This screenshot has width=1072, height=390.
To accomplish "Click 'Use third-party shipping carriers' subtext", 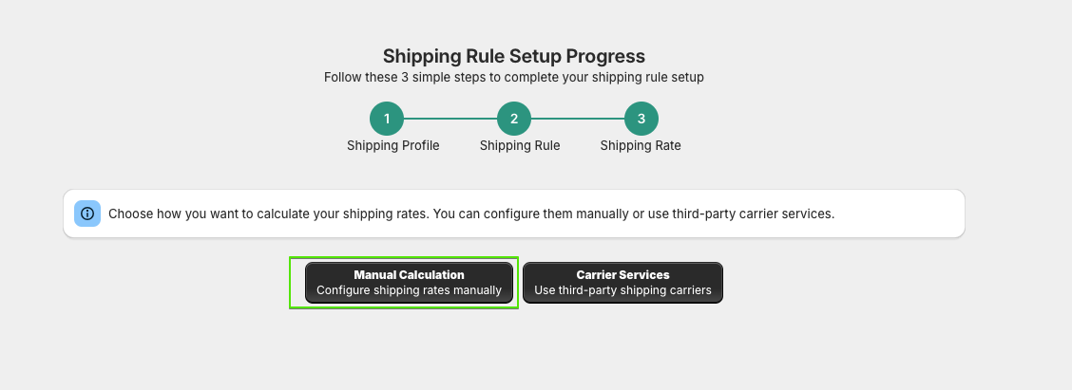I will [622, 290].
